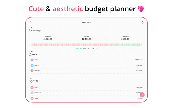Screen dimensions: 173x108
Task: Go to next month with right chevron
Action: [x=94, y=23]
